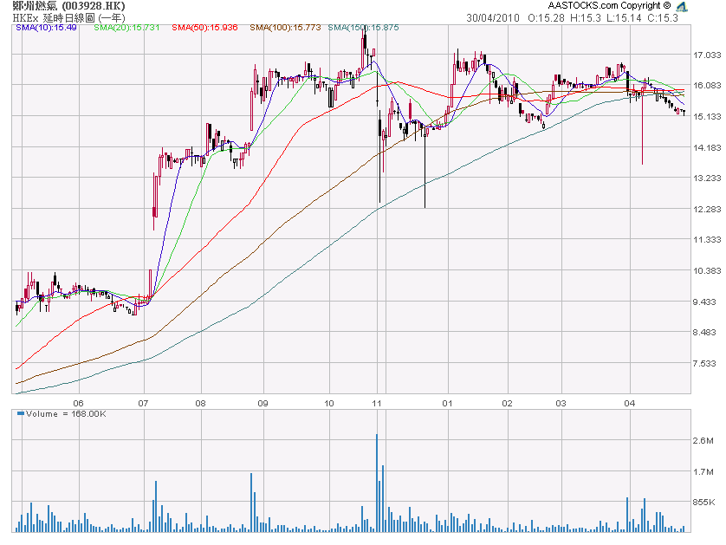Screen dimensions: 726x545
Task: Click the 10.383 price axis label
Action: point(707,270)
